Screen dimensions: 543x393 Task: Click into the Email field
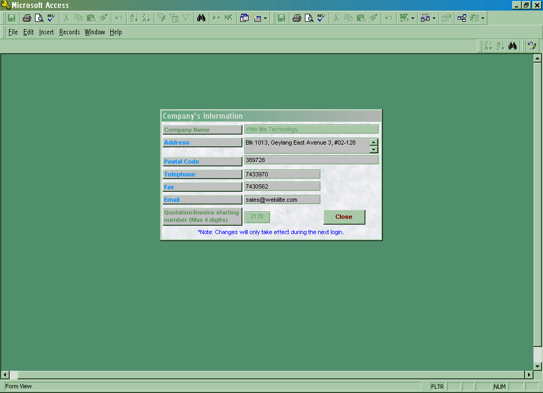point(282,200)
